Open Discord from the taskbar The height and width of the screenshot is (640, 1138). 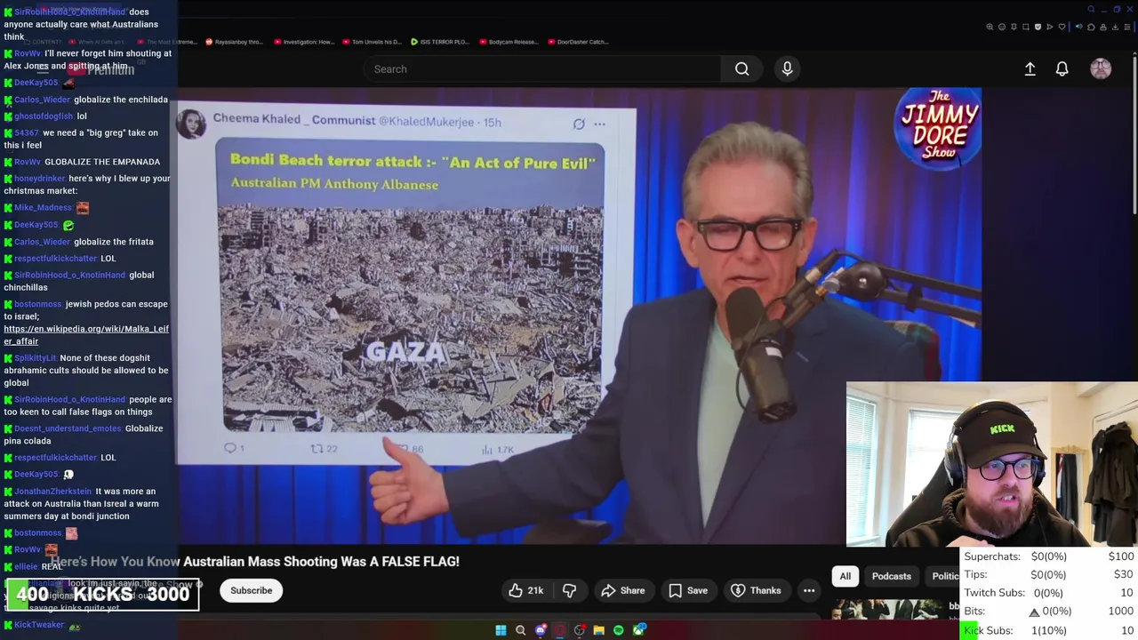541,630
